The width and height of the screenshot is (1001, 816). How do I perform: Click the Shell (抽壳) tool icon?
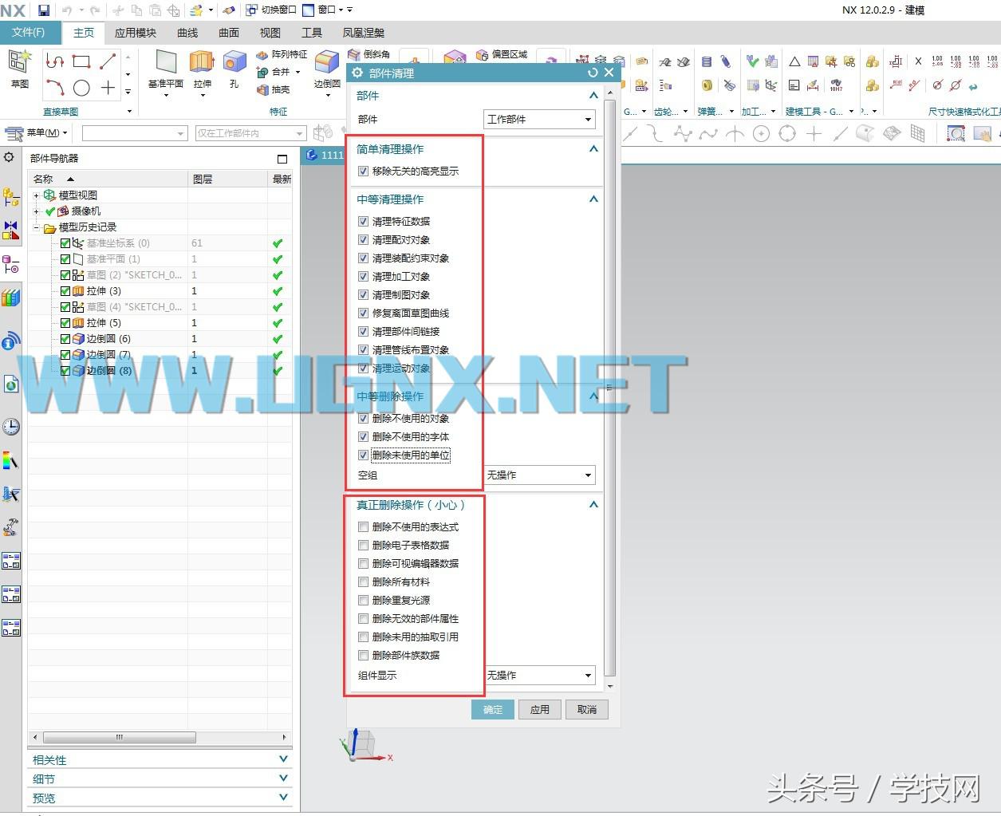click(x=263, y=89)
